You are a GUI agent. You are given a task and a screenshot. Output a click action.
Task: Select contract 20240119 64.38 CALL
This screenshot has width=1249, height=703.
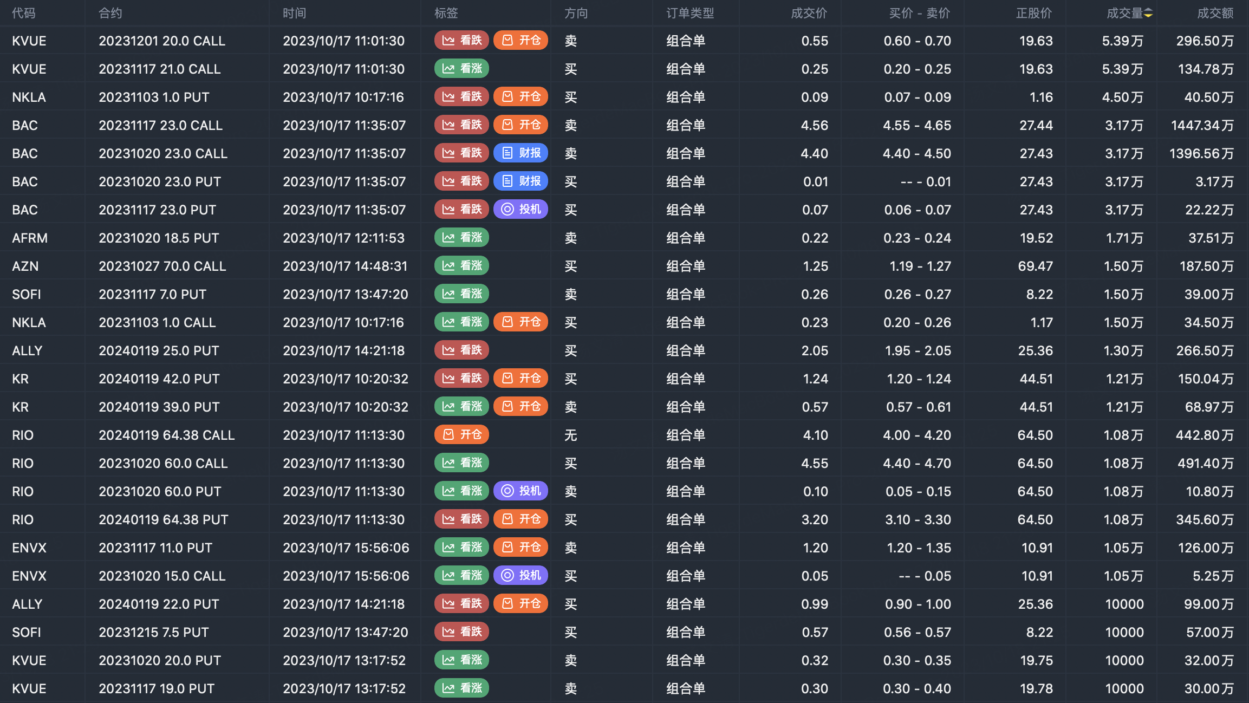click(x=167, y=435)
